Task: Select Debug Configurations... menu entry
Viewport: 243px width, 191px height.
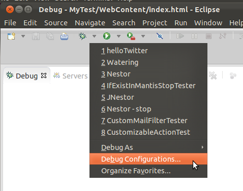Action: (148, 159)
